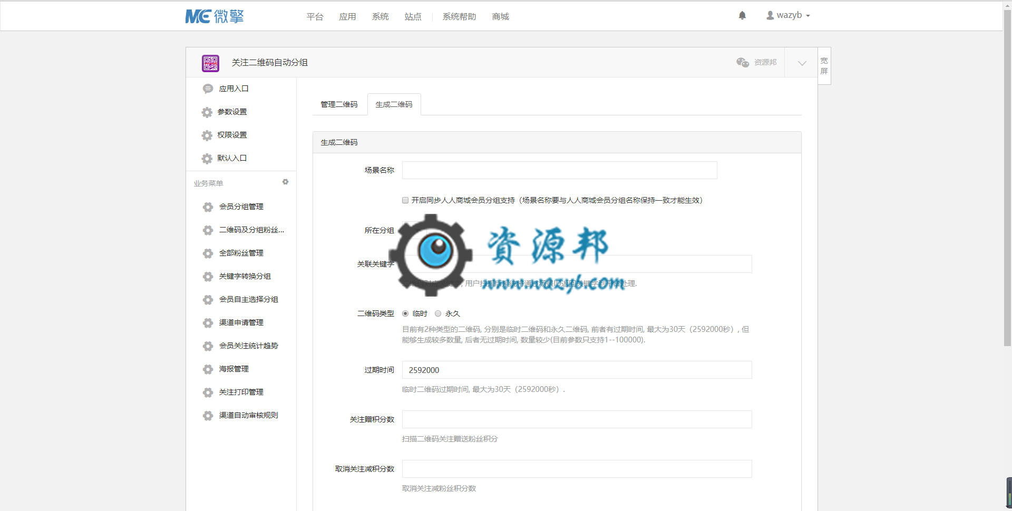The height and width of the screenshot is (511, 1012).
Task: Open 应用入口 sidebar link
Action: [x=233, y=89]
